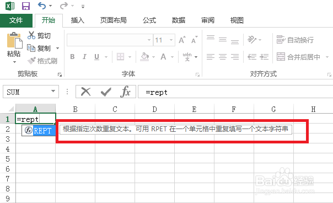Open the 合并后居中 dropdown arrow

(x=327, y=57)
